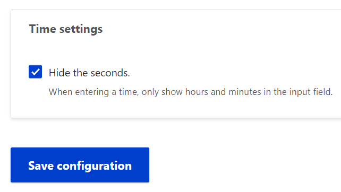The image size is (341, 192).
Task: Click 'When entering a time' helper text
Action: (93, 92)
